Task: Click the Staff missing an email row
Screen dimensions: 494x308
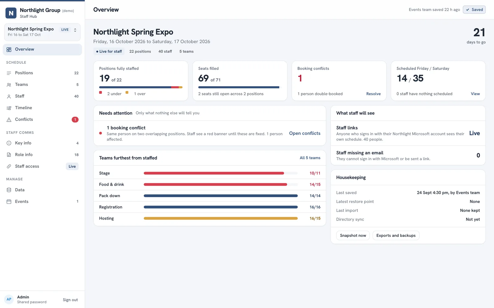Action: point(408,156)
